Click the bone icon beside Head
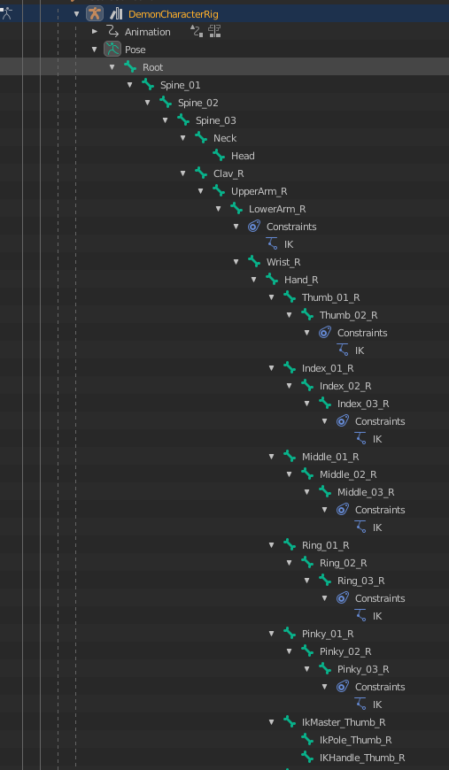The image size is (449, 770). click(219, 156)
